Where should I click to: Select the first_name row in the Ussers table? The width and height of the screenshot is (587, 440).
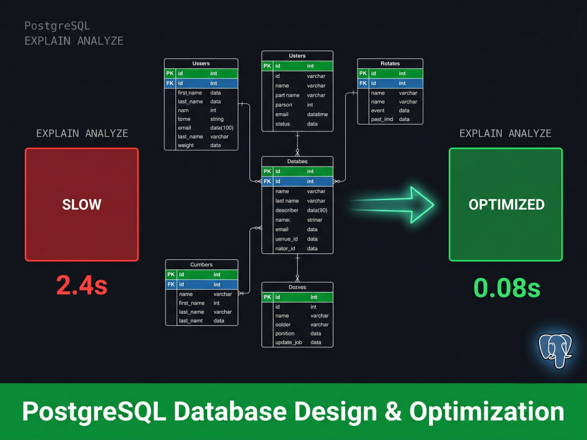pyautogui.click(x=201, y=93)
